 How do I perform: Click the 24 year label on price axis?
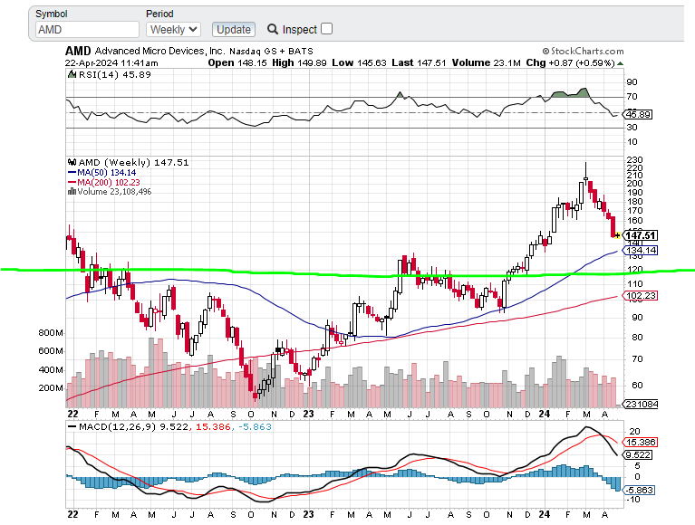click(545, 414)
